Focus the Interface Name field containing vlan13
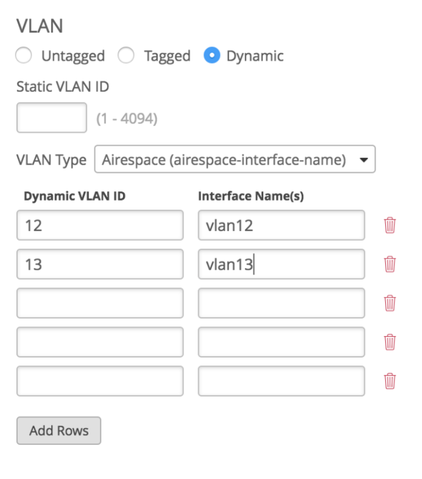This screenshot has height=479, width=422. 281,265
